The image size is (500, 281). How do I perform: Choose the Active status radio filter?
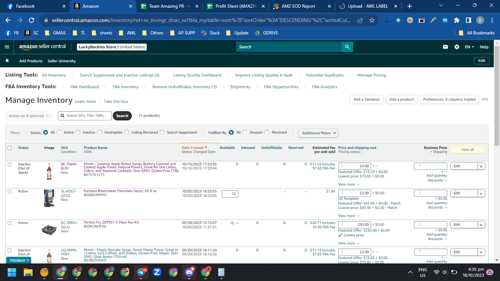pyautogui.click(x=59, y=132)
